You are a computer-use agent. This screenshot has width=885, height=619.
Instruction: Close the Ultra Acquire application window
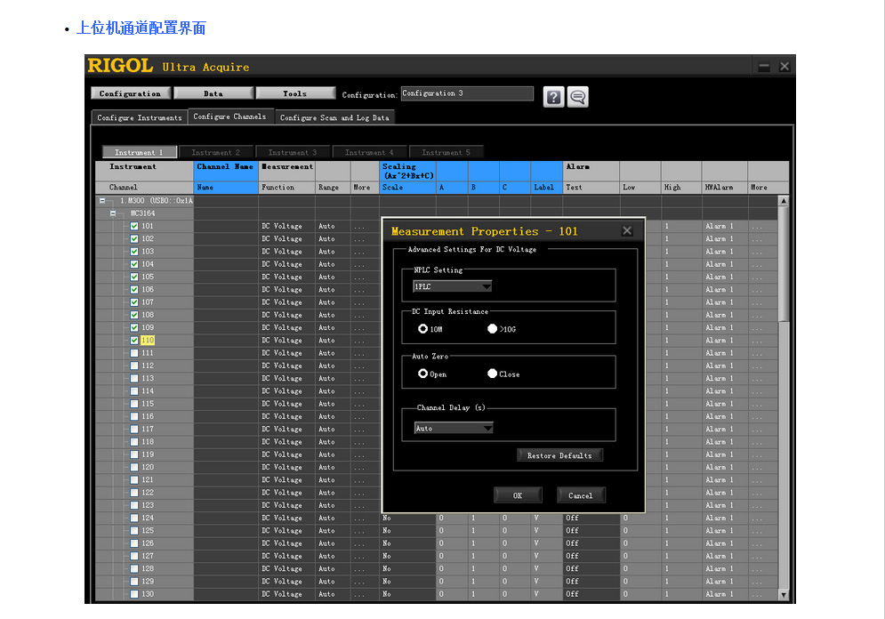click(784, 67)
